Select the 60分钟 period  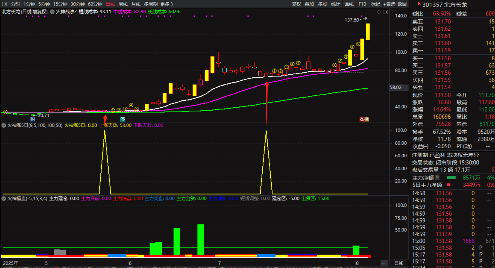95,4
